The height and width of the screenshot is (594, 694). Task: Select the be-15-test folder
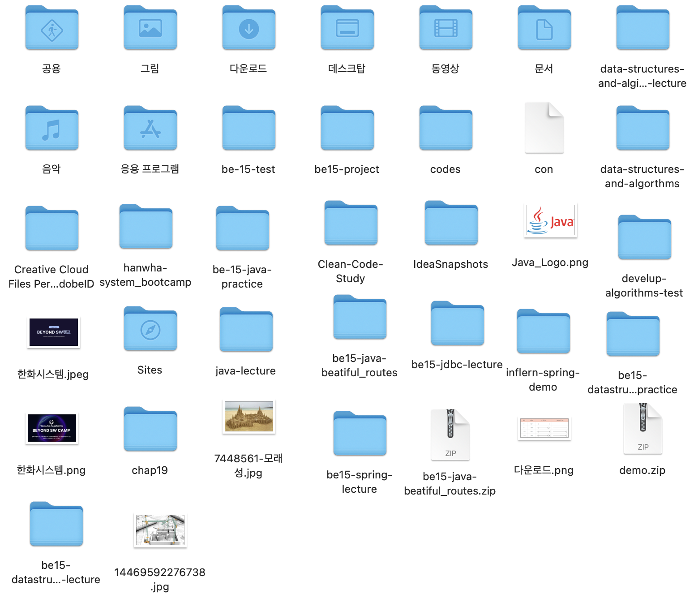click(249, 128)
